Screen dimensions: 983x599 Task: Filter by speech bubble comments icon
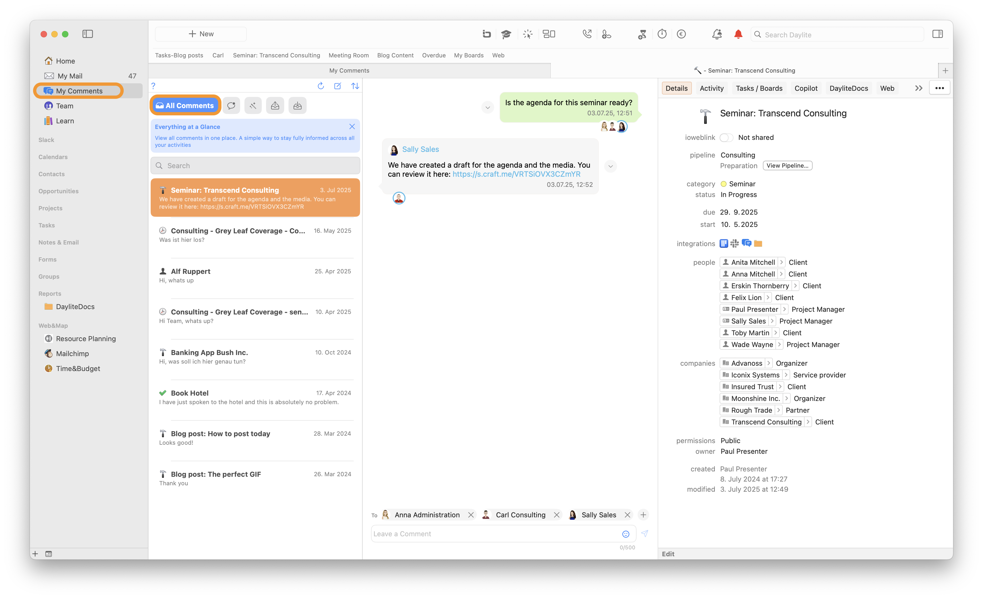point(231,106)
